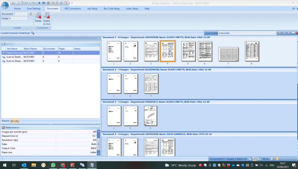Click the scanner settings icon beside FolderScan
The height and width of the screenshot is (169, 298).
(33, 33)
